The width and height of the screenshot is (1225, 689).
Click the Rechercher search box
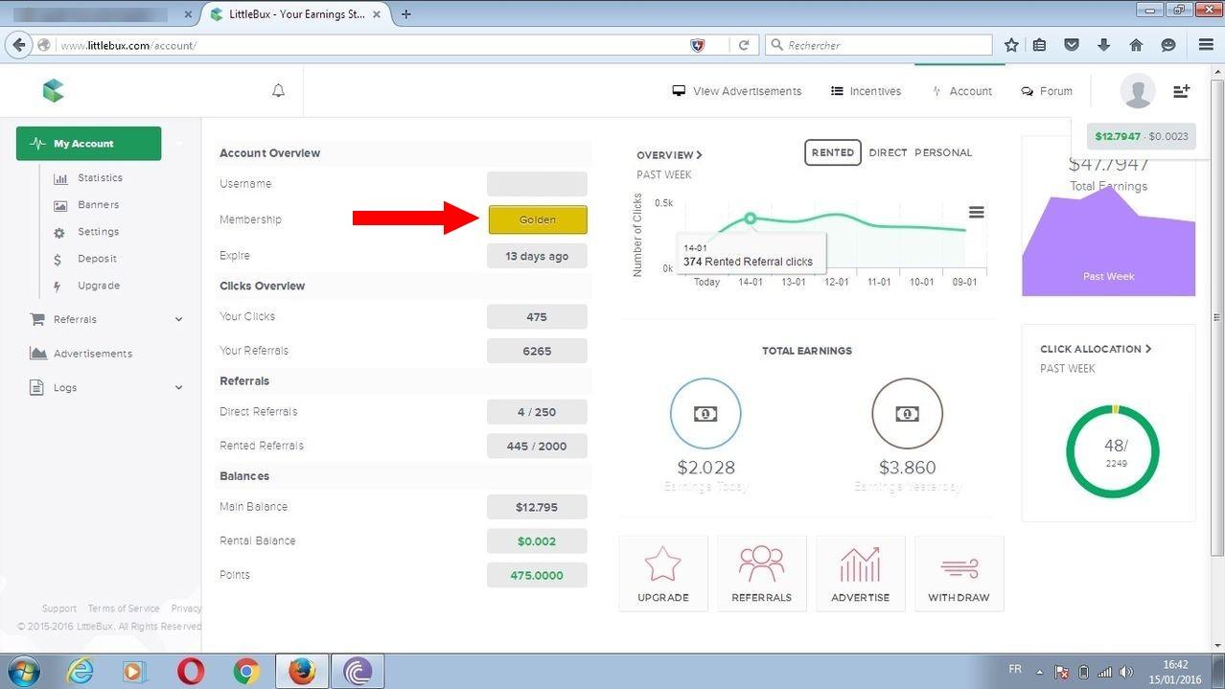coord(879,45)
